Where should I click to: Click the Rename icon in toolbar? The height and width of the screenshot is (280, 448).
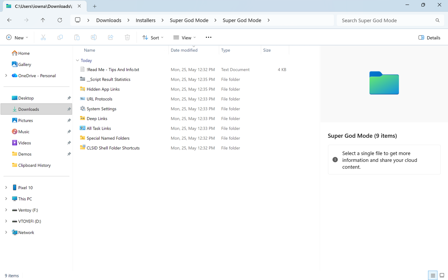pyautogui.click(x=94, y=37)
